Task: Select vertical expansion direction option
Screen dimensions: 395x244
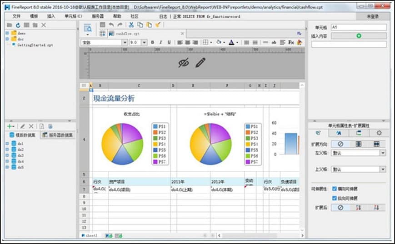Action: coord(359,144)
